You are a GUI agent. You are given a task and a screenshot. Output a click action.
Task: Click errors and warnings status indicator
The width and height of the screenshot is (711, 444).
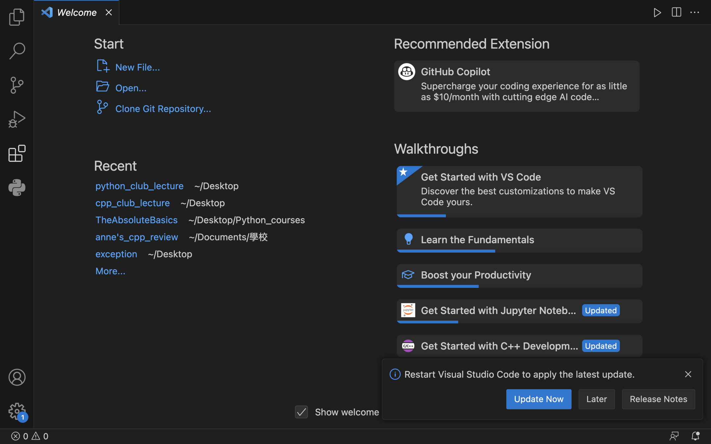[30, 436]
